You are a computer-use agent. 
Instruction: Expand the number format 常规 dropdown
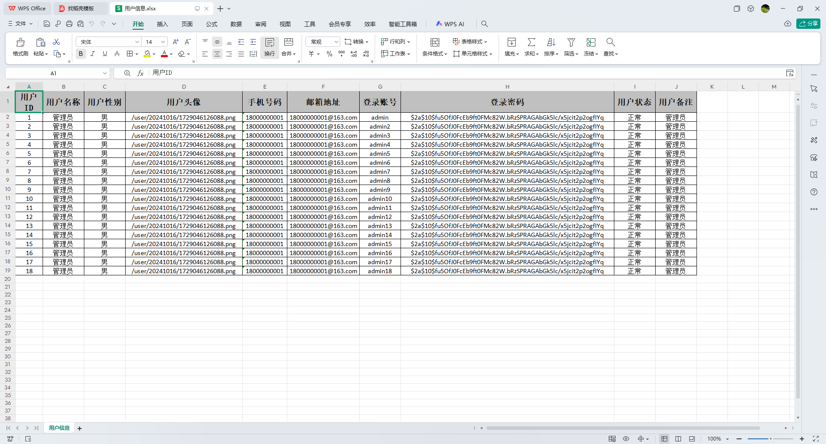(x=336, y=42)
